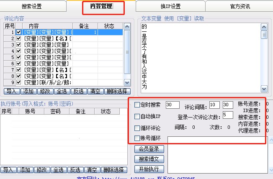Click the 状态 column header in comment list
The image size is (273, 179).
tap(111, 26)
